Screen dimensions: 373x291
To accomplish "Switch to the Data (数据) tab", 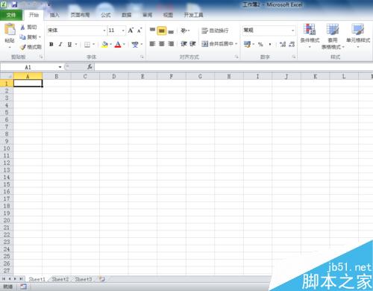I will point(126,15).
